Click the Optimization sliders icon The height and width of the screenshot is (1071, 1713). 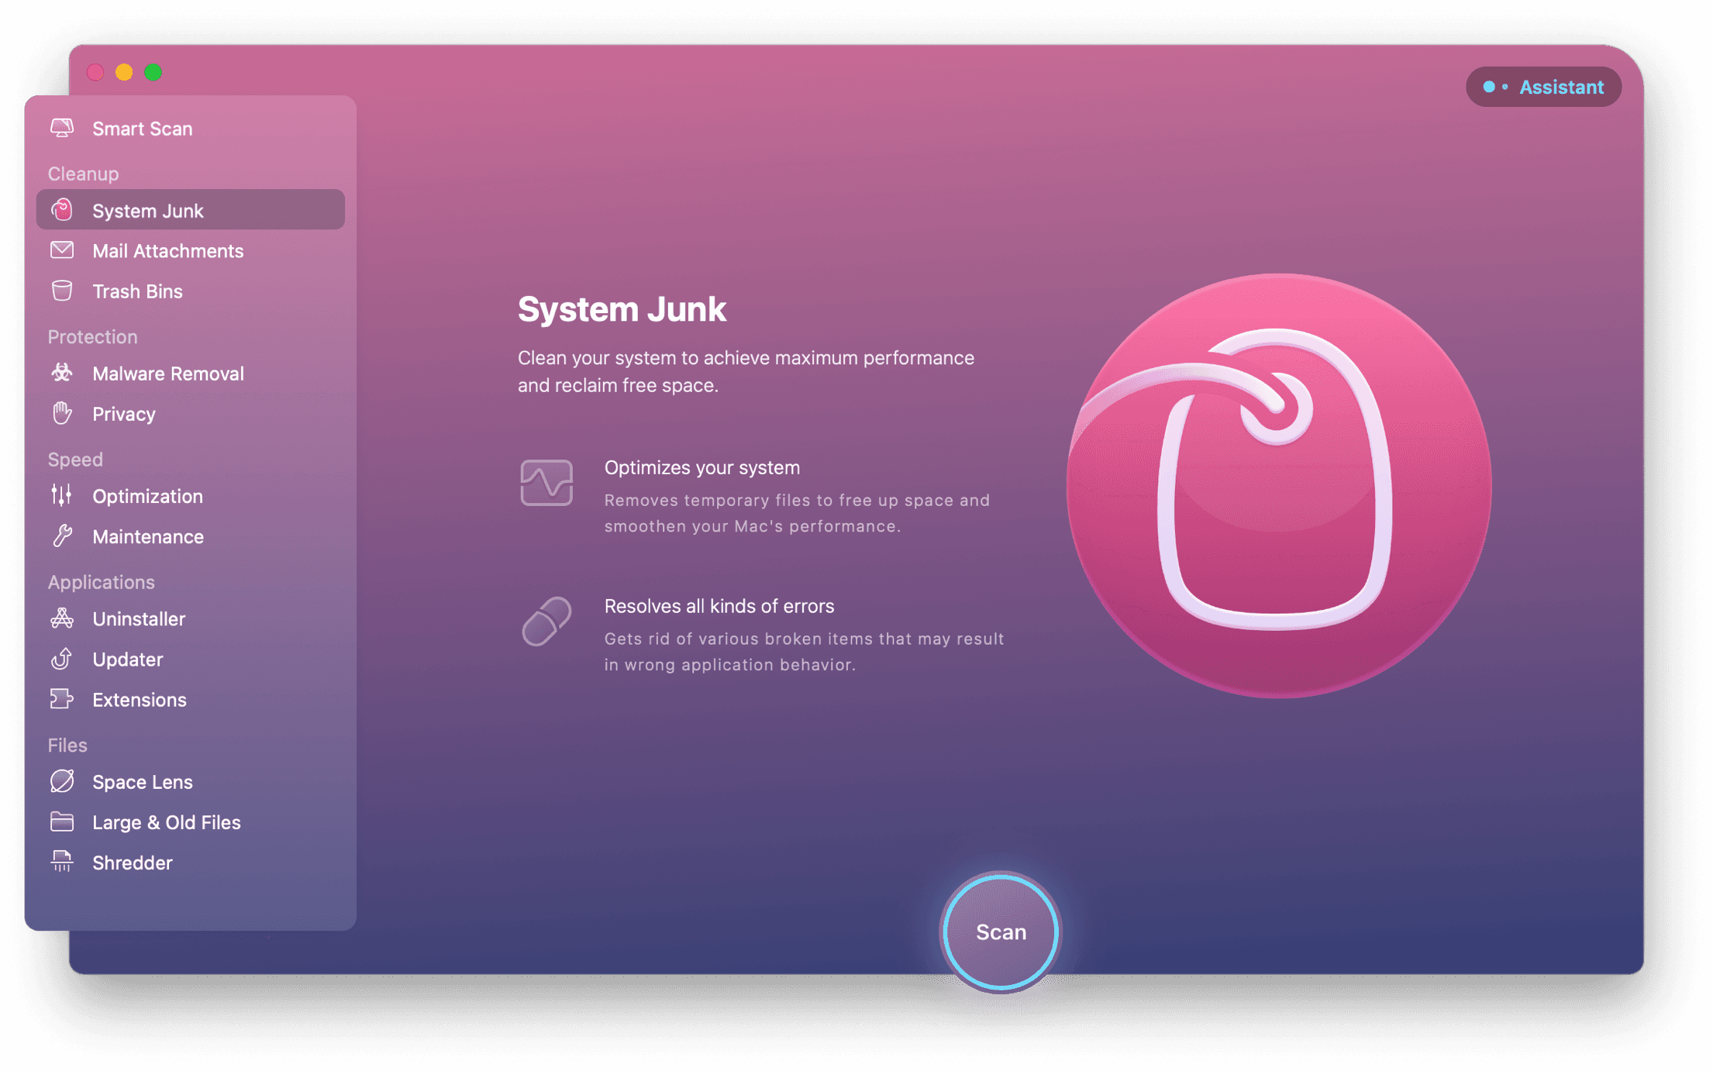(x=62, y=495)
